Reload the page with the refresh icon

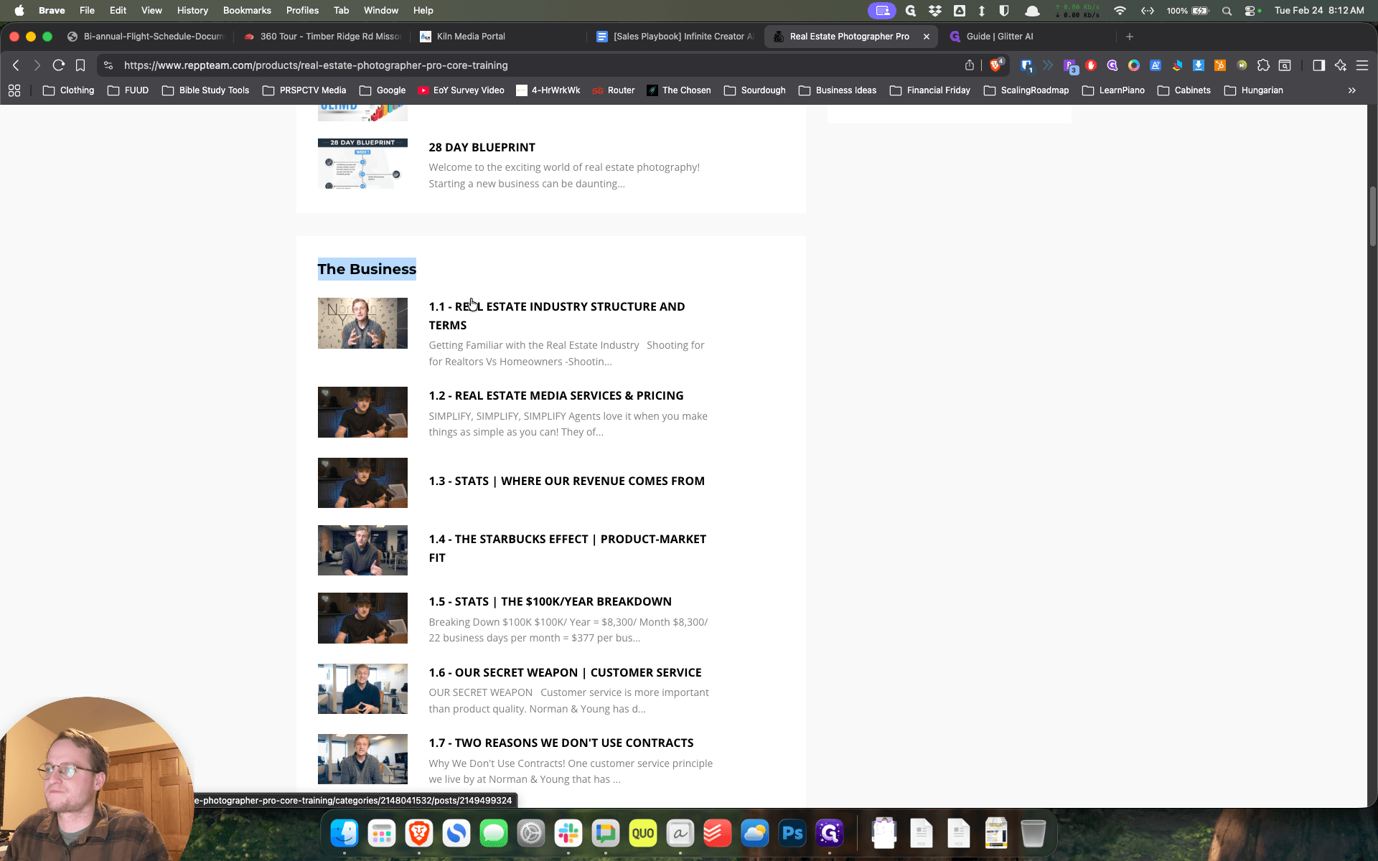[x=59, y=65]
